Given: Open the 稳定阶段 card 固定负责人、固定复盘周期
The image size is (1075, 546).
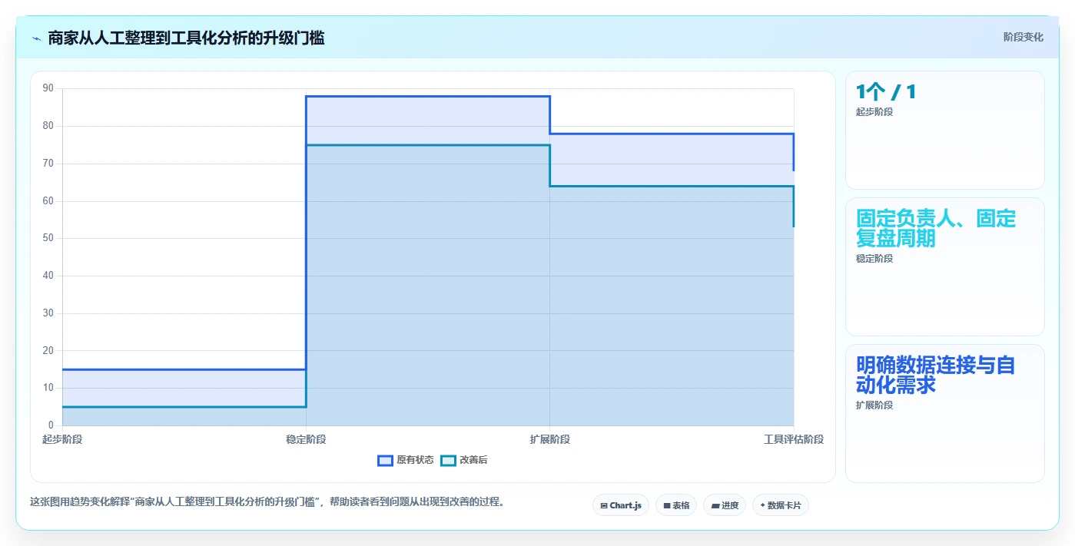Looking at the screenshot, I should (945, 266).
